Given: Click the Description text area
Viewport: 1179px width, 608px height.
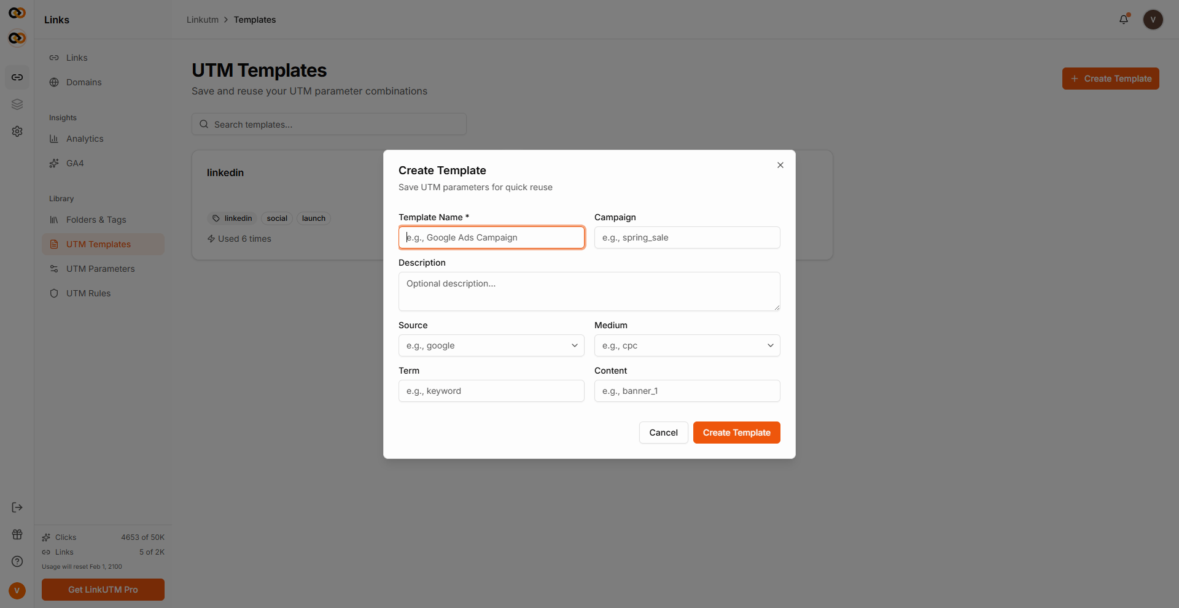Looking at the screenshot, I should click(589, 291).
